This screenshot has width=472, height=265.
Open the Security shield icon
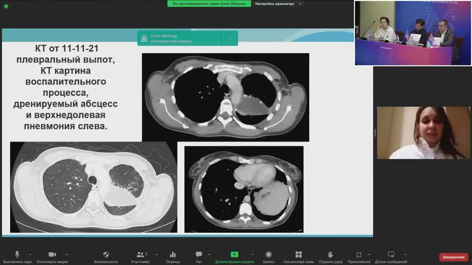click(x=106, y=255)
